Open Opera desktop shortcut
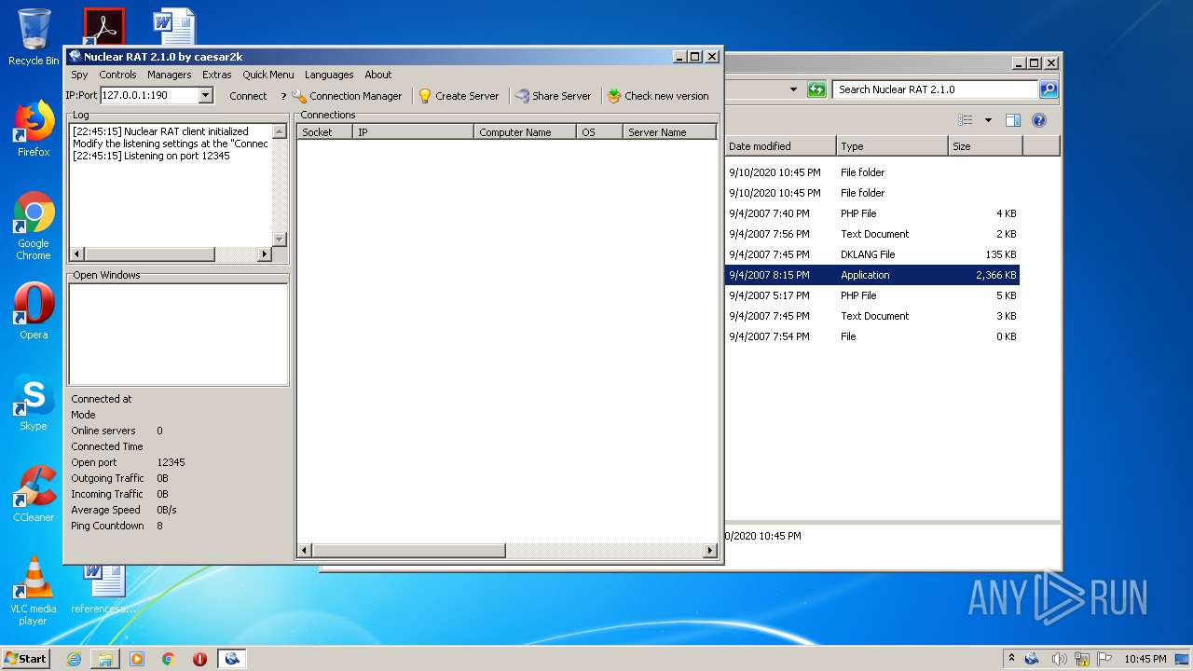1193x671 pixels. point(34,311)
